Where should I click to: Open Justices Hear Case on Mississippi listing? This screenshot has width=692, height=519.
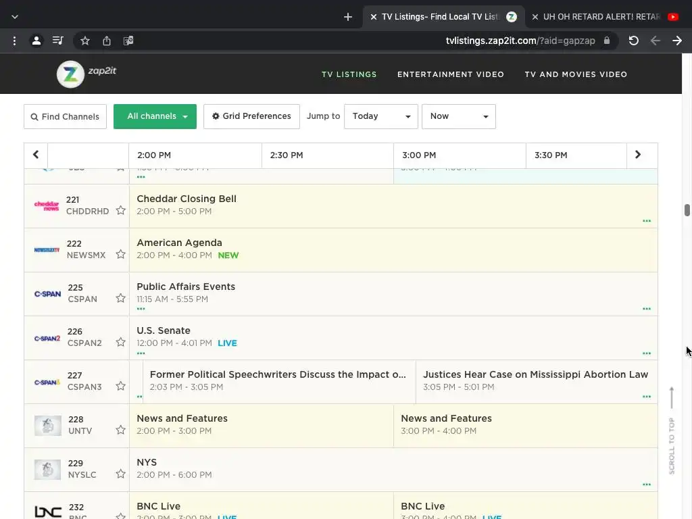(537, 382)
